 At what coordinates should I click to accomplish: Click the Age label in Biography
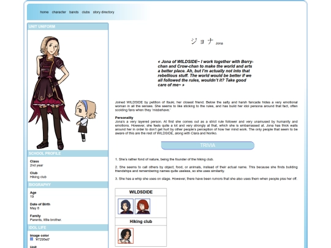pos(33,192)
